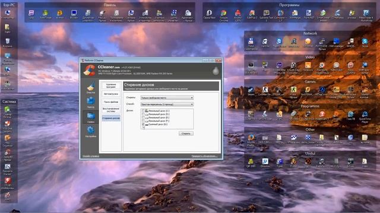Open Sublime Text desktop shortcut
Screen dimensions: 380x213
[x=266, y=15]
